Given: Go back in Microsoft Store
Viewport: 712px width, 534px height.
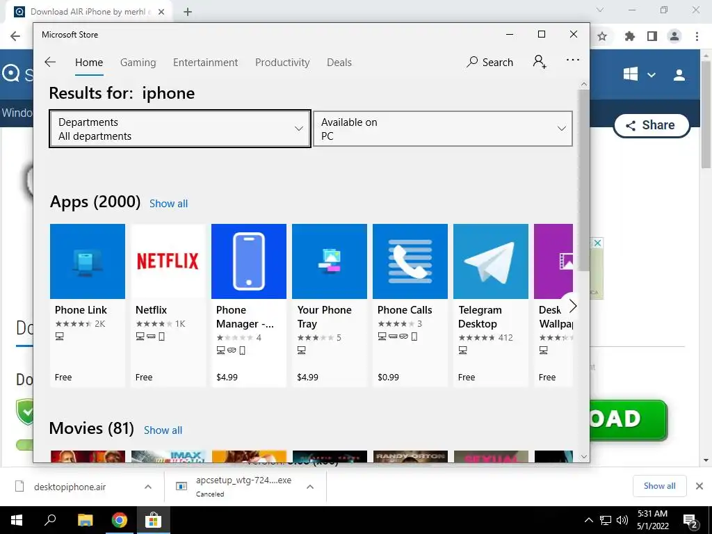Looking at the screenshot, I should [x=50, y=62].
